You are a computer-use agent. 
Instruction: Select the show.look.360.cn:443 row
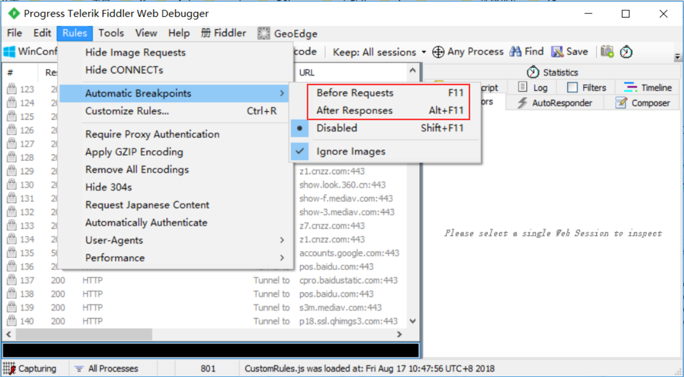[x=342, y=185]
